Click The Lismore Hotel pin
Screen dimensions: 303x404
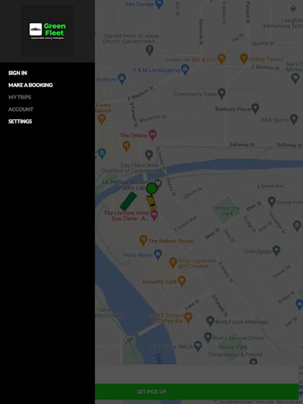[154, 215]
